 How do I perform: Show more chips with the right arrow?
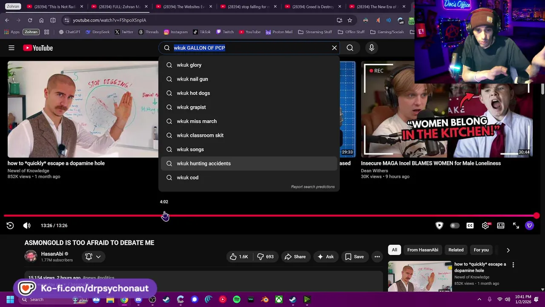coord(508,250)
